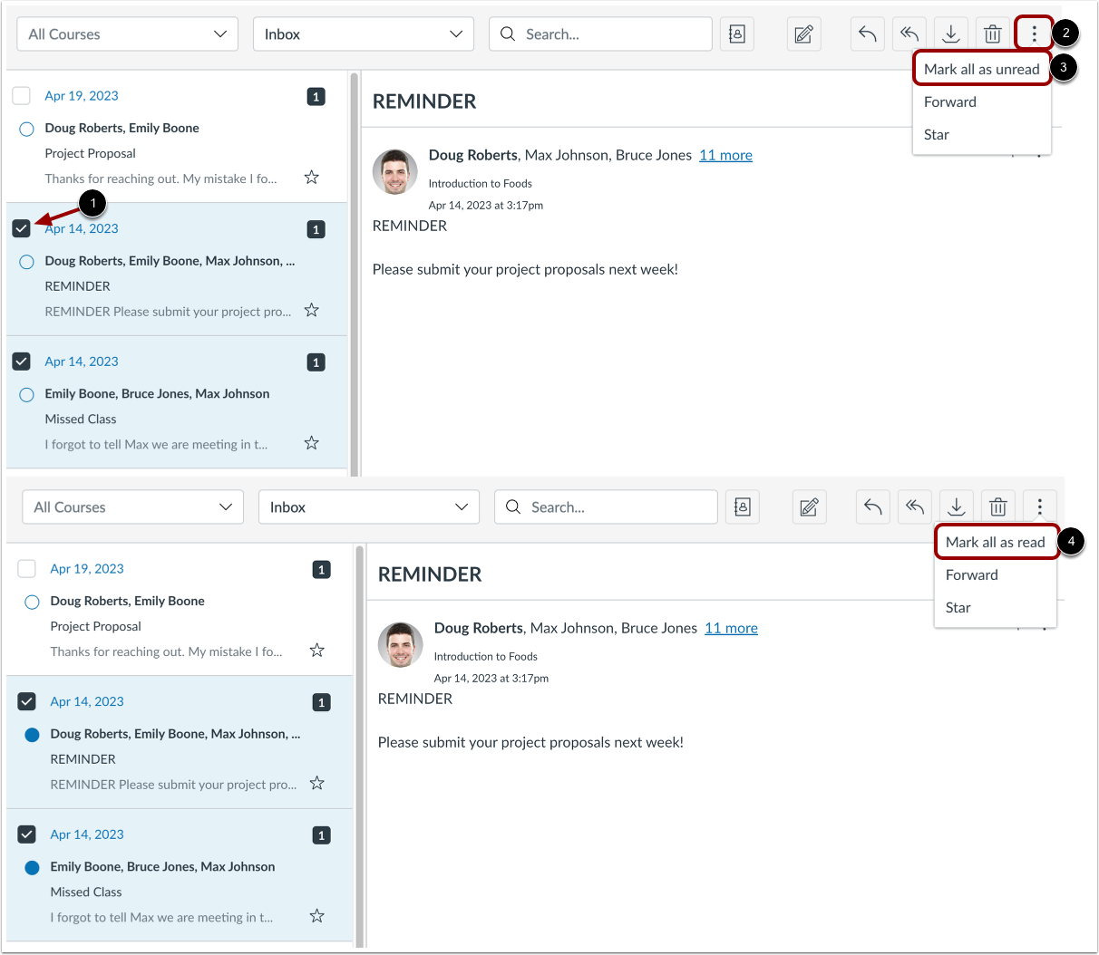Select Mark all as unread menu option

tap(981, 68)
